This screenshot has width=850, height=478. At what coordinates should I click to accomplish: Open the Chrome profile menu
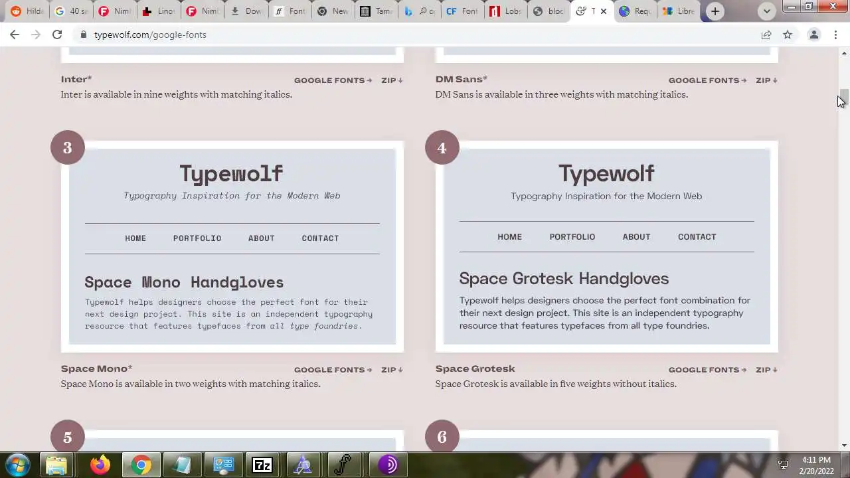pyautogui.click(x=813, y=35)
